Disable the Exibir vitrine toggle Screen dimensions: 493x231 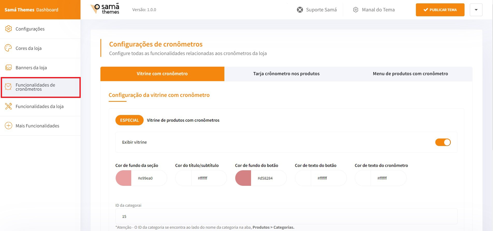(x=443, y=142)
